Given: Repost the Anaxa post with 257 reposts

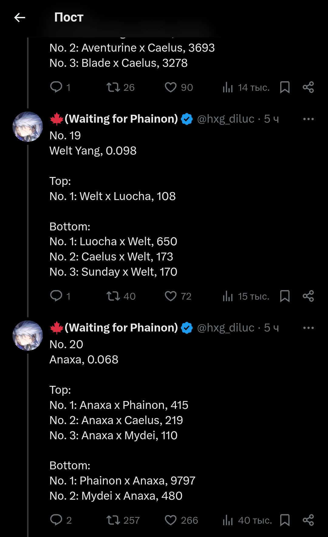Looking at the screenshot, I should point(113,520).
